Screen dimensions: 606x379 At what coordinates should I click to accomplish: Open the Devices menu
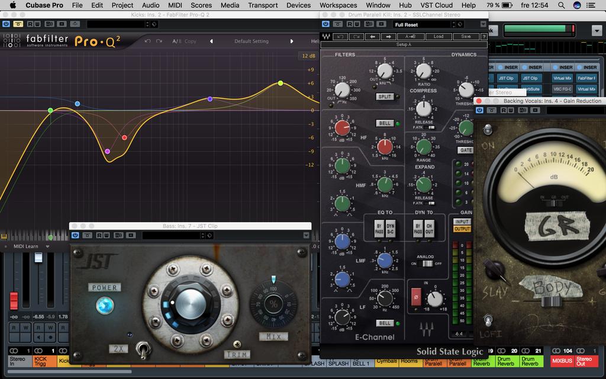298,5
